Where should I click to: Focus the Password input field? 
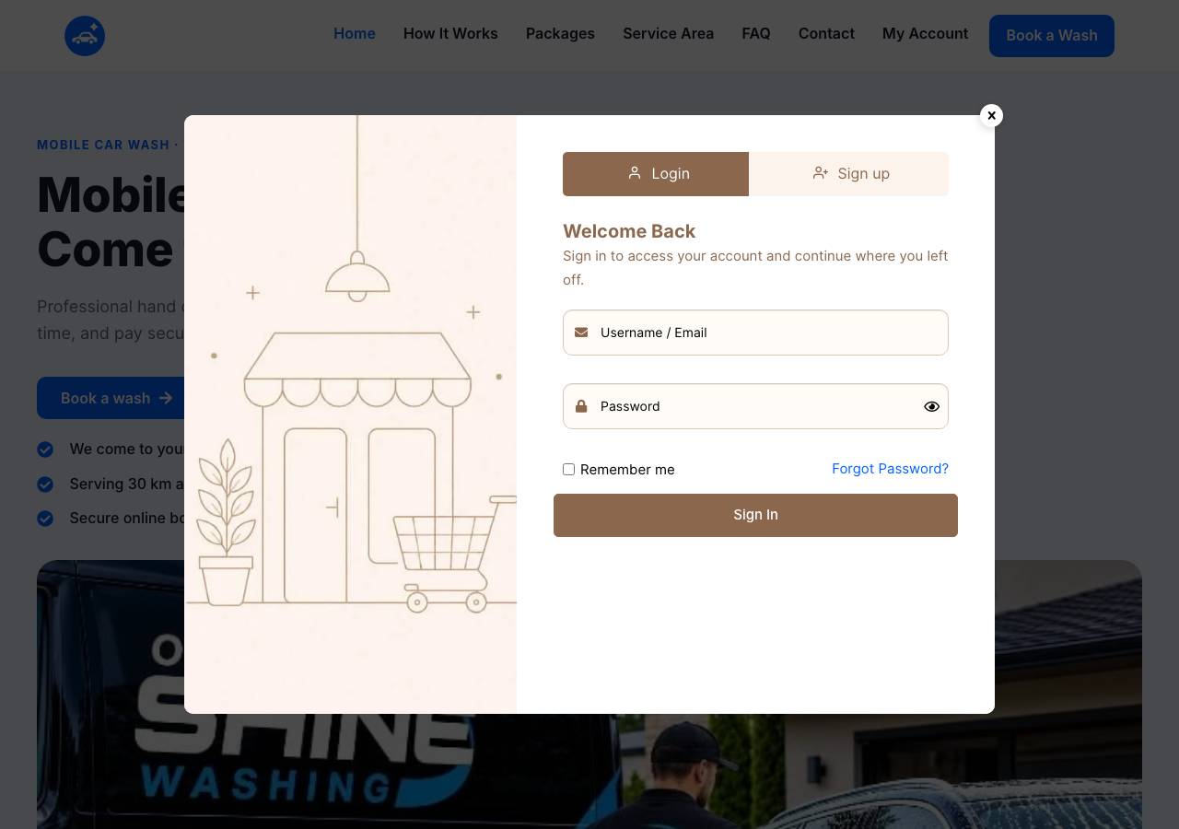[x=755, y=406]
